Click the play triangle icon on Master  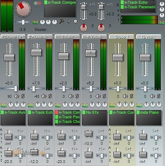point(69,22)
